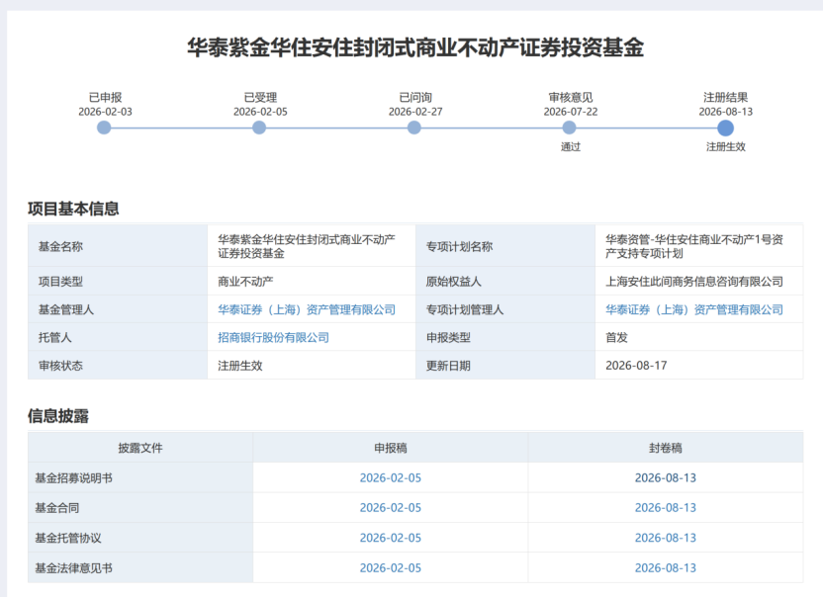This screenshot has height=597, width=823.
Task: Click the 申报稿 column header
Action: 391,448
